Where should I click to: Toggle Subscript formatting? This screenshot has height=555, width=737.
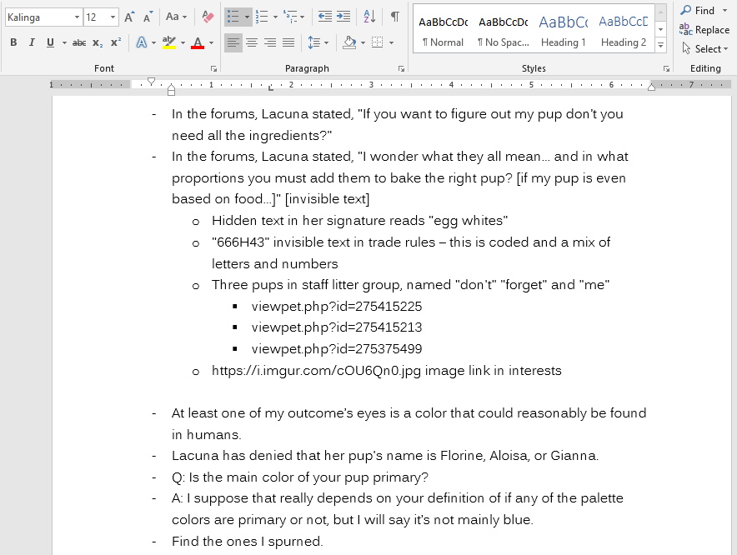tap(98, 42)
